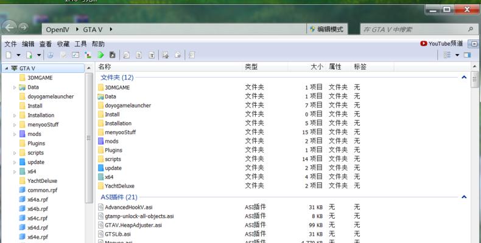The image size is (481, 243).
Task: Collapse the ASI插件 (21) group
Action: point(464,197)
